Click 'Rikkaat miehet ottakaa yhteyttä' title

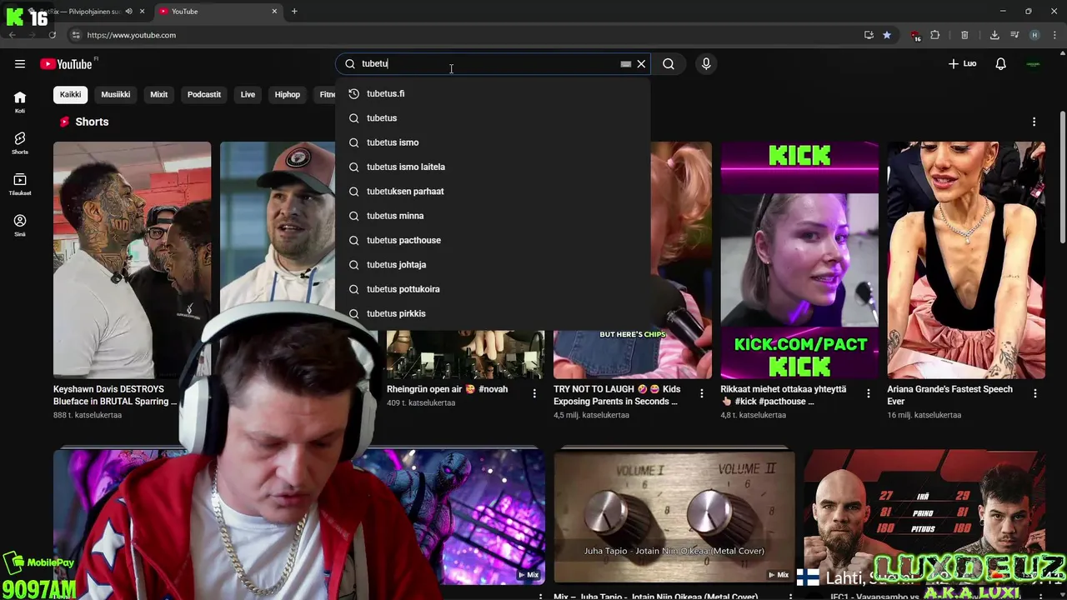pyautogui.click(x=784, y=395)
